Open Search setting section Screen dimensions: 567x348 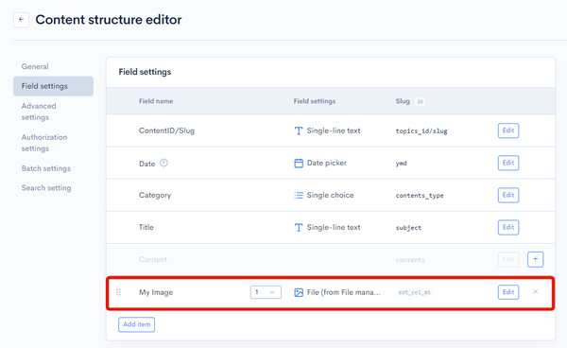pos(46,188)
